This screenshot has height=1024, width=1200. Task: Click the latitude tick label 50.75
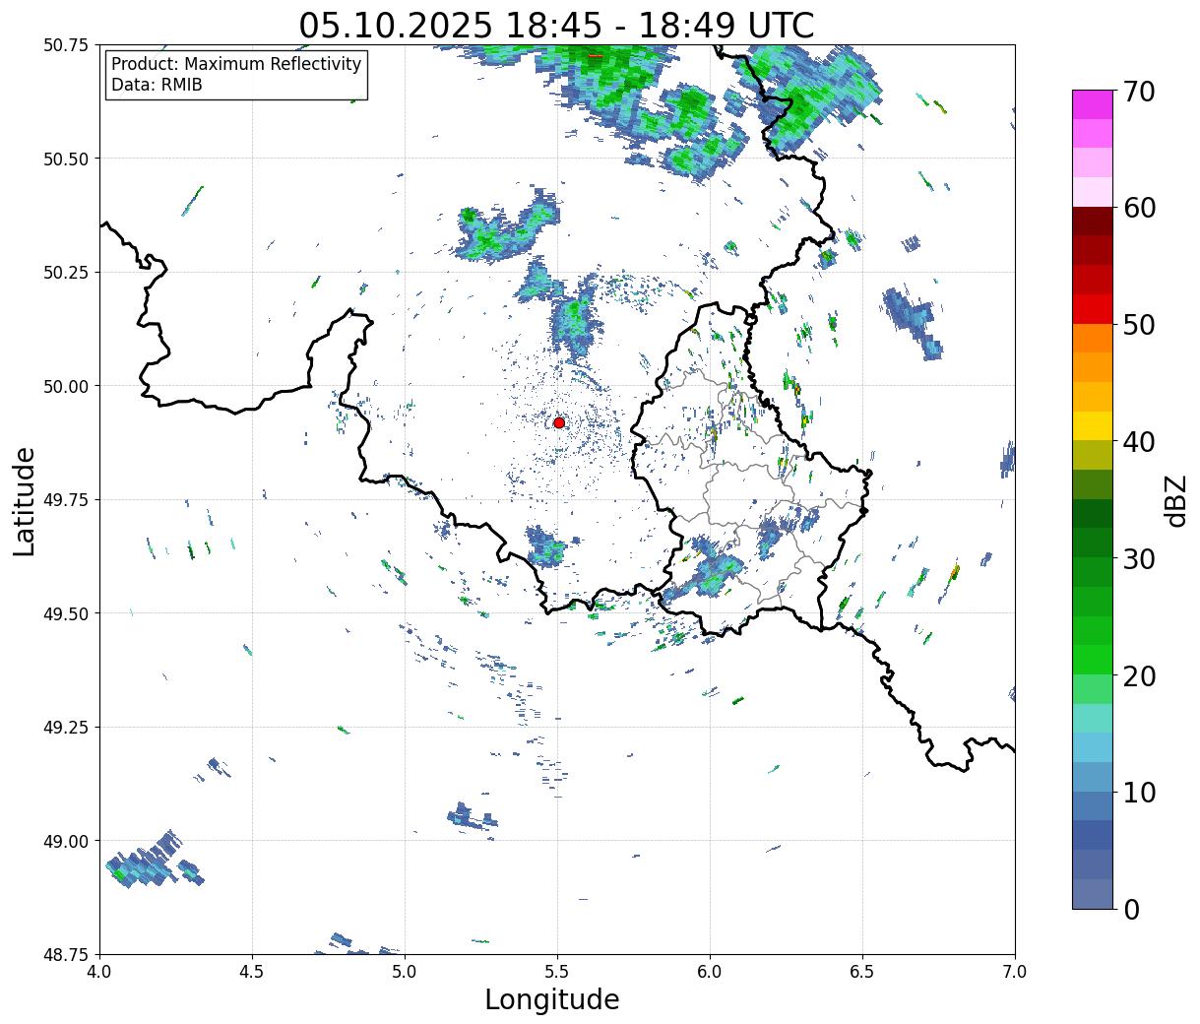pyautogui.click(x=66, y=45)
